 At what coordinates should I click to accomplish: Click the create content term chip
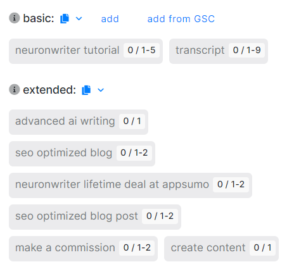[221, 249]
